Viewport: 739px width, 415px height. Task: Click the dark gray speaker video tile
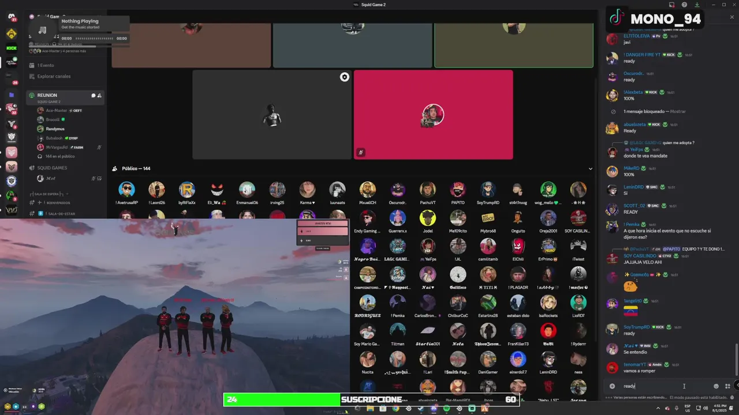[x=272, y=115]
